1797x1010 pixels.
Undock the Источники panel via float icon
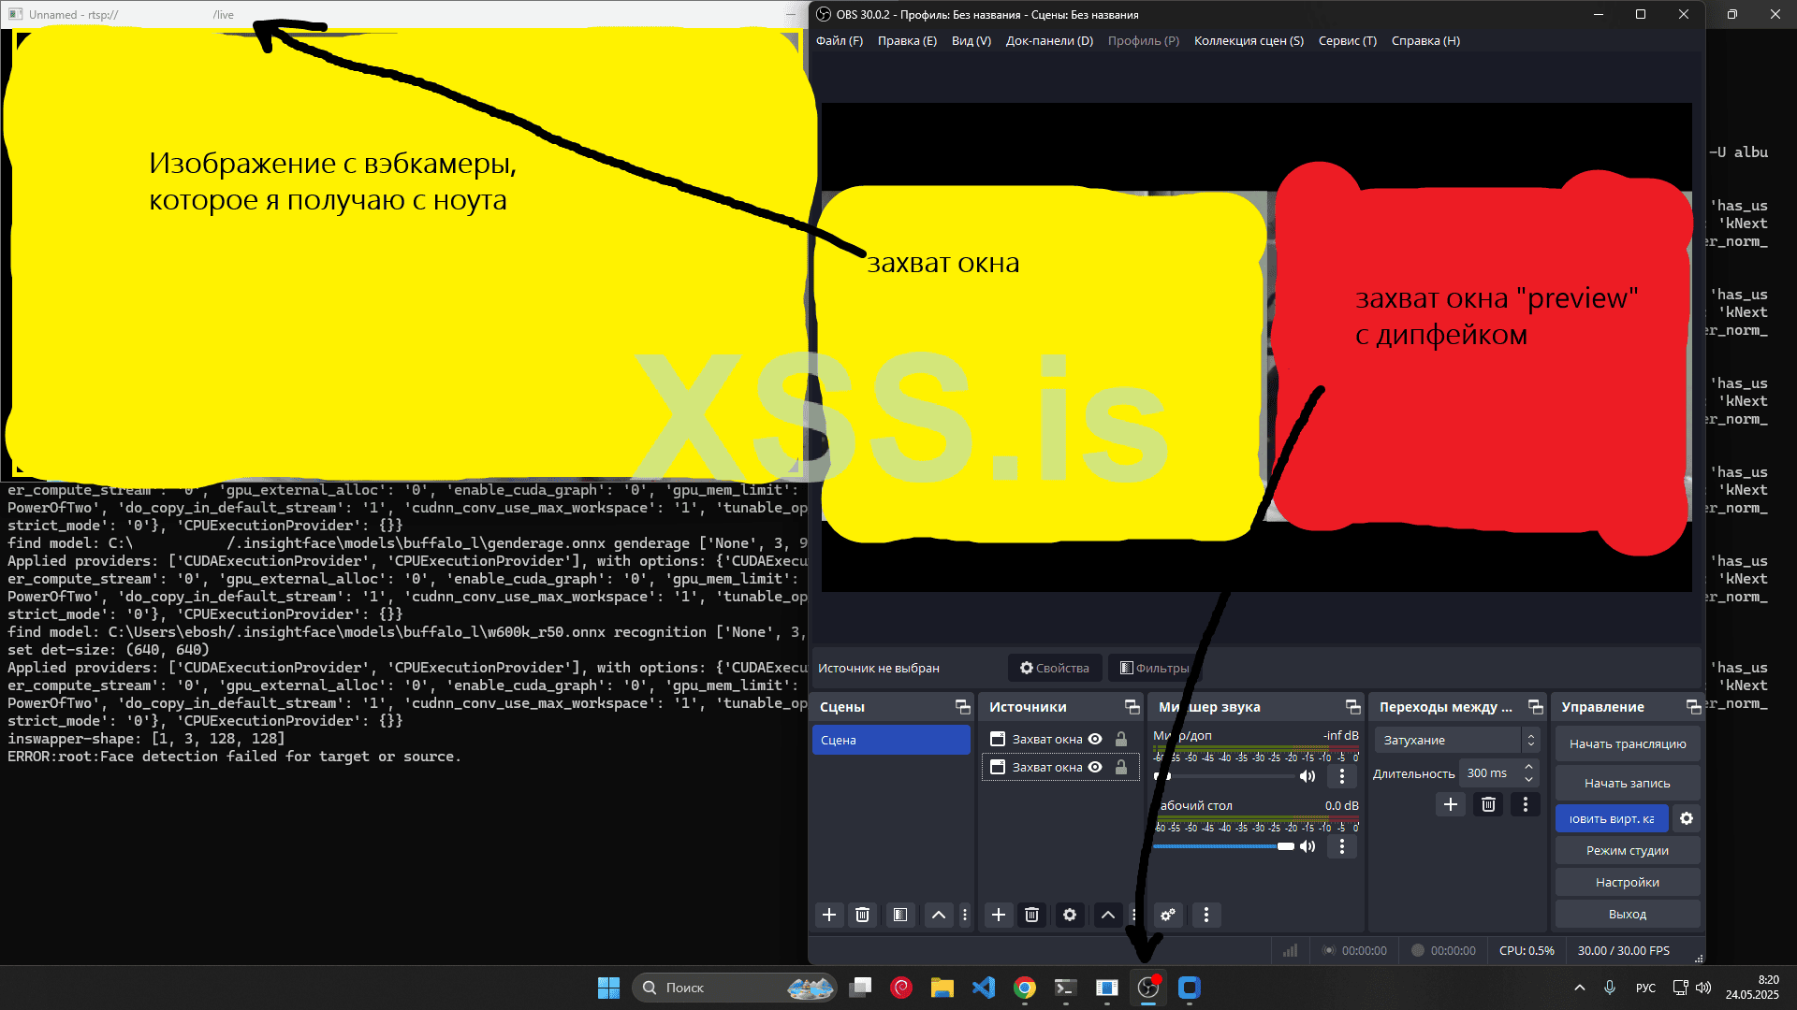click(x=1132, y=707)
